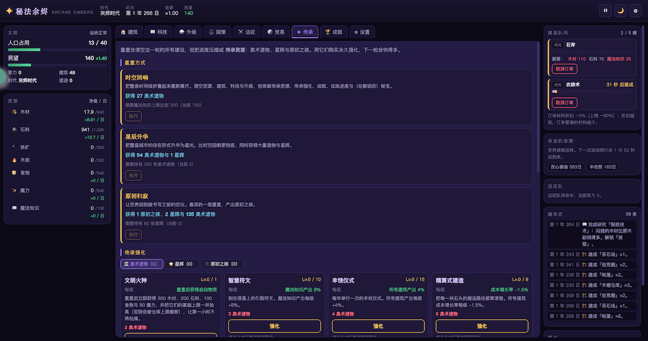Click the 时空回响 reset title
Image resolution: width=648 pixels, height=341 pixels.
point(136,77)
